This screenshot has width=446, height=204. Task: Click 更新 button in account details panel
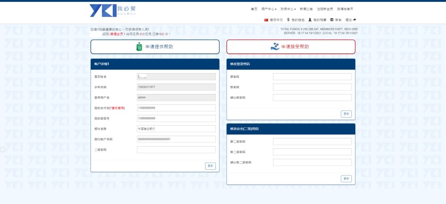pos(211,166)
